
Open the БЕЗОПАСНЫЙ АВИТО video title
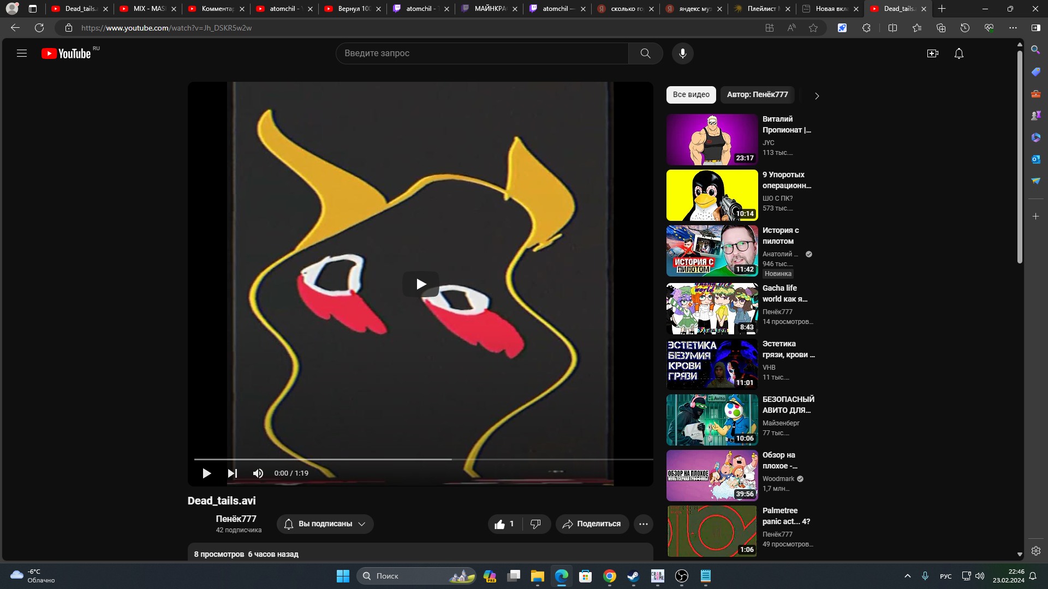coord(788,405)
